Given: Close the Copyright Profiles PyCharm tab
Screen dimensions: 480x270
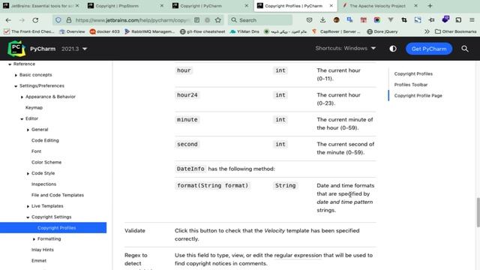Looking at the screenshot, I should click(x=331, y=6).
